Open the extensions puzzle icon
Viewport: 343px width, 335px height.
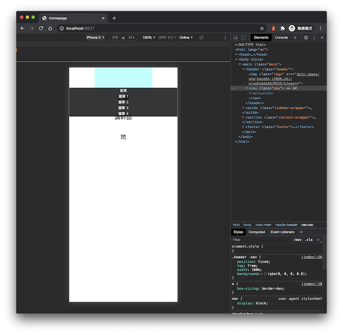click(283, 28)
